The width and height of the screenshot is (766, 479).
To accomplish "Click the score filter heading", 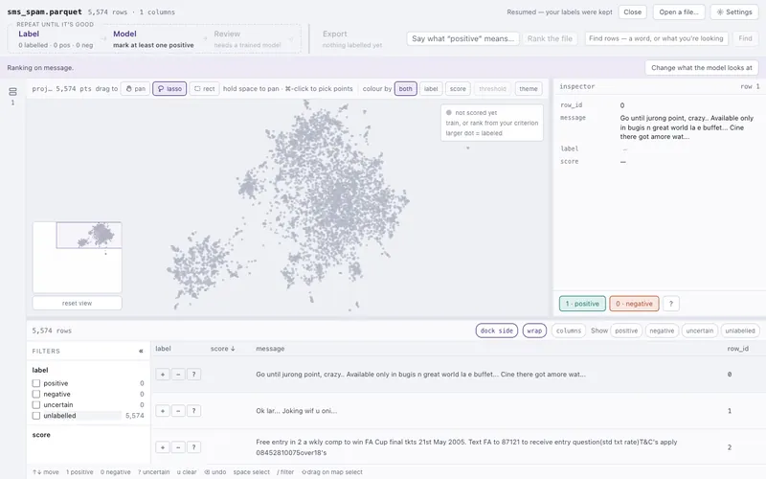I will [41, 435].
